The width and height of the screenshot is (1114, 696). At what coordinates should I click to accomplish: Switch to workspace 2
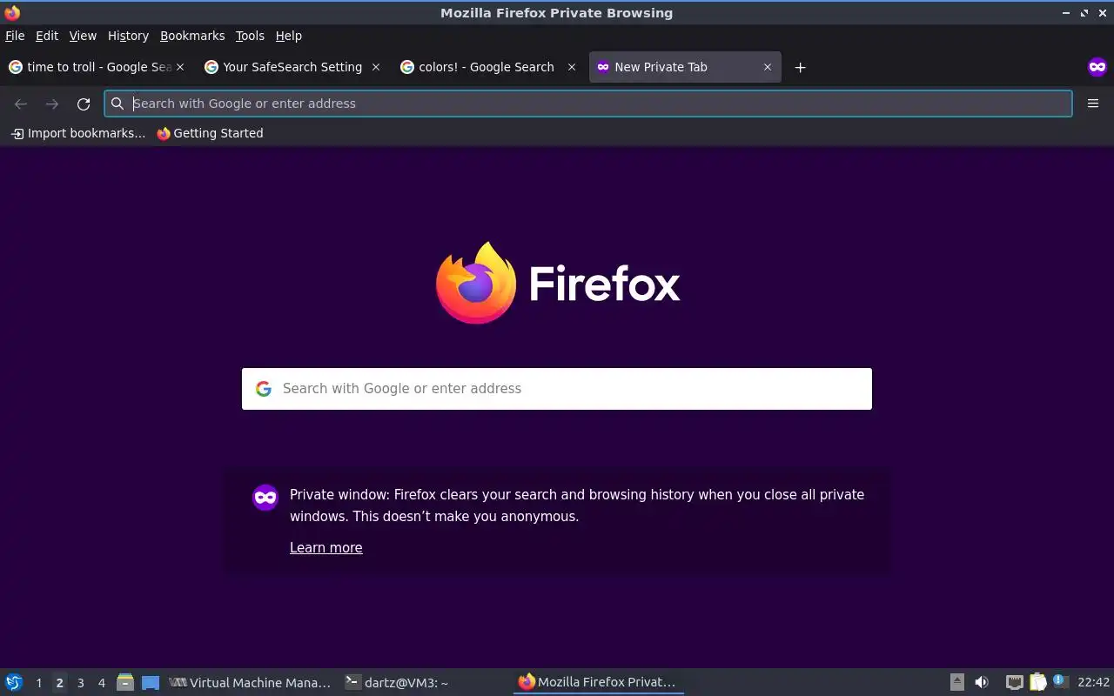point(59,683)
